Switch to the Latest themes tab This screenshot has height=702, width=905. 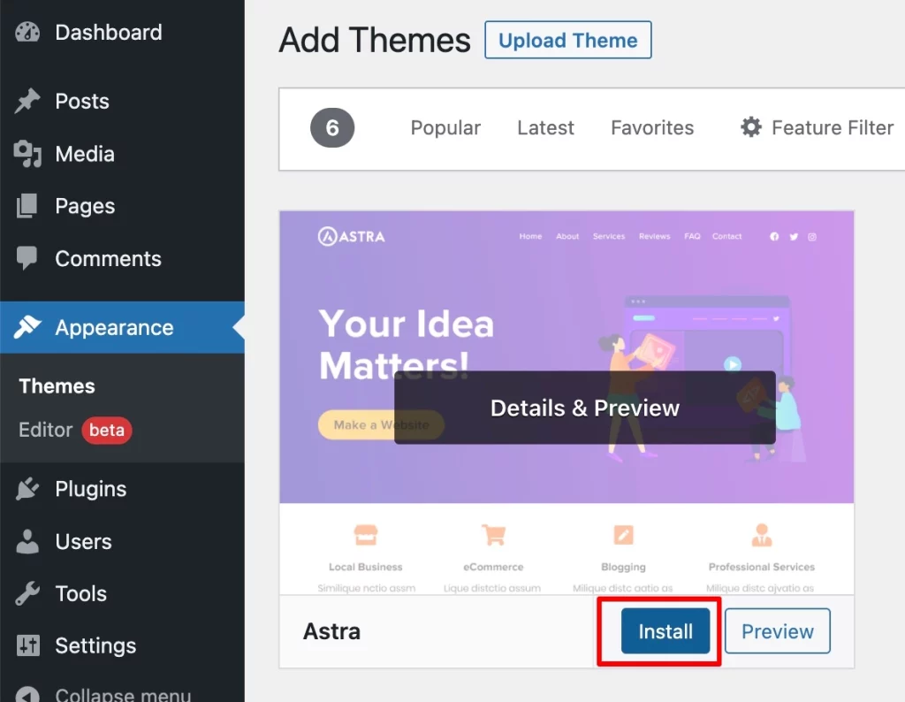(x=545, y=127)
